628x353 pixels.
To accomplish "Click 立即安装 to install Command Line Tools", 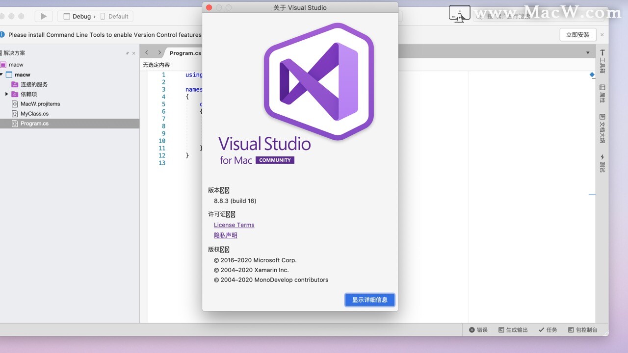I will pyautogui.click(x=577, y=34).
